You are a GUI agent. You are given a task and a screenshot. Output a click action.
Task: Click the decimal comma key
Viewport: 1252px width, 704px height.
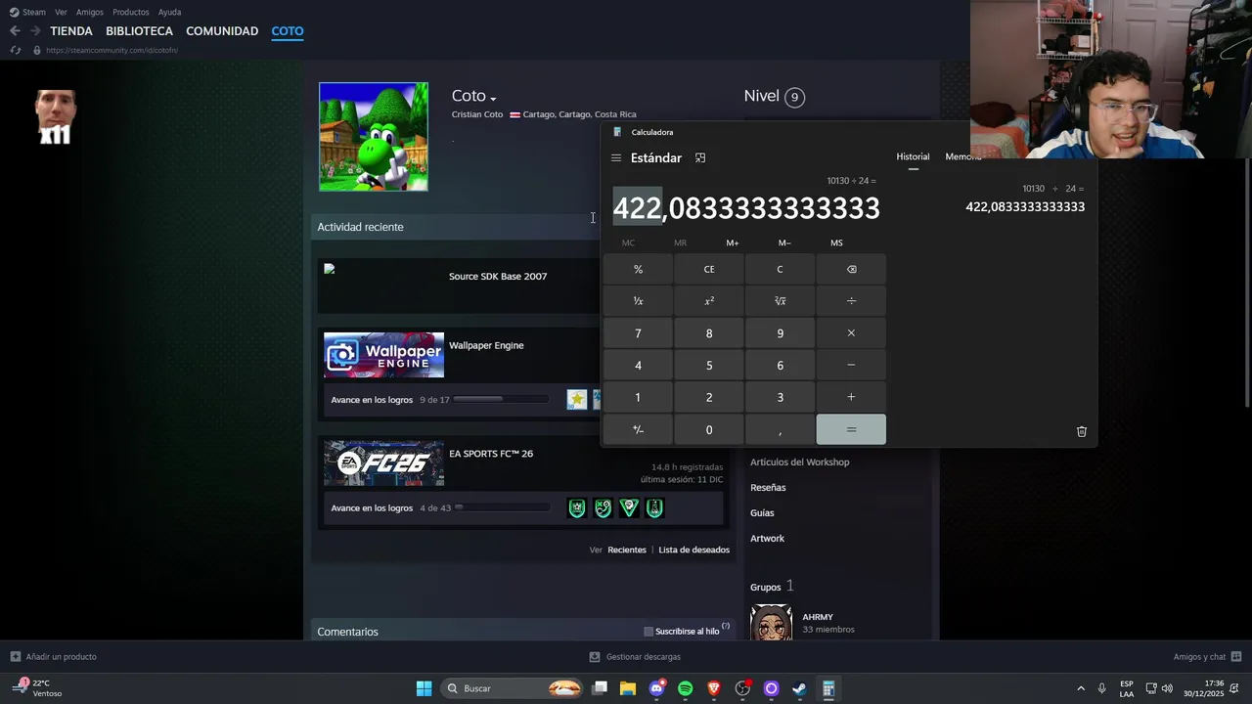coord(780,429)
